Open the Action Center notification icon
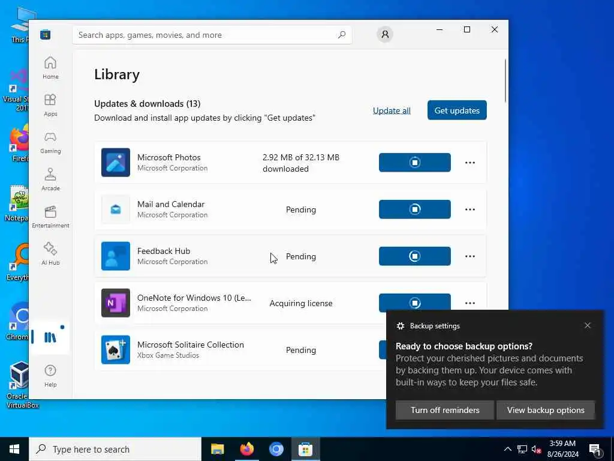614x461 pixels. (x=595, y=449)
